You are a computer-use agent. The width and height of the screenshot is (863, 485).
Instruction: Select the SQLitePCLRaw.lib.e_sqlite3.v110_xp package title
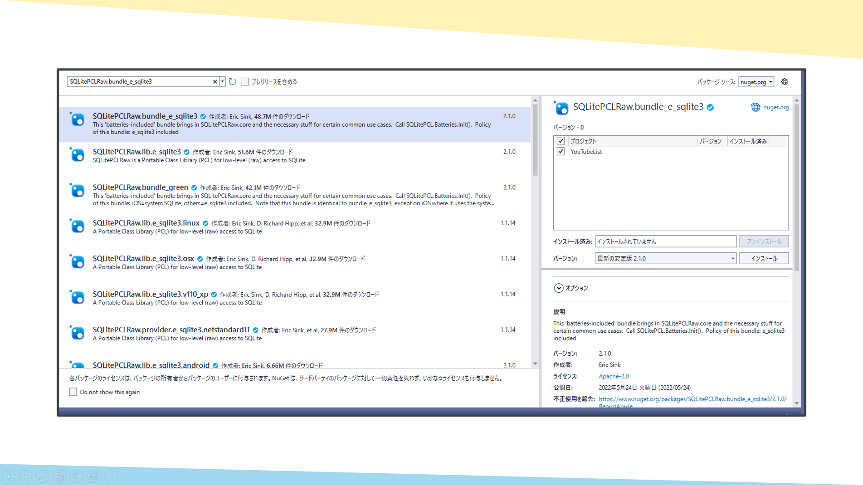(150, 294)
